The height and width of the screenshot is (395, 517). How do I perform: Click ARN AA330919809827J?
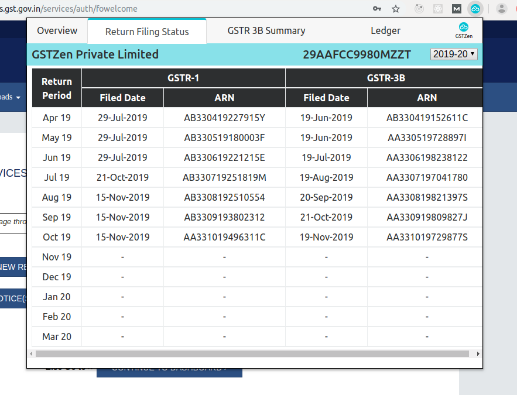tap(427, 217)
